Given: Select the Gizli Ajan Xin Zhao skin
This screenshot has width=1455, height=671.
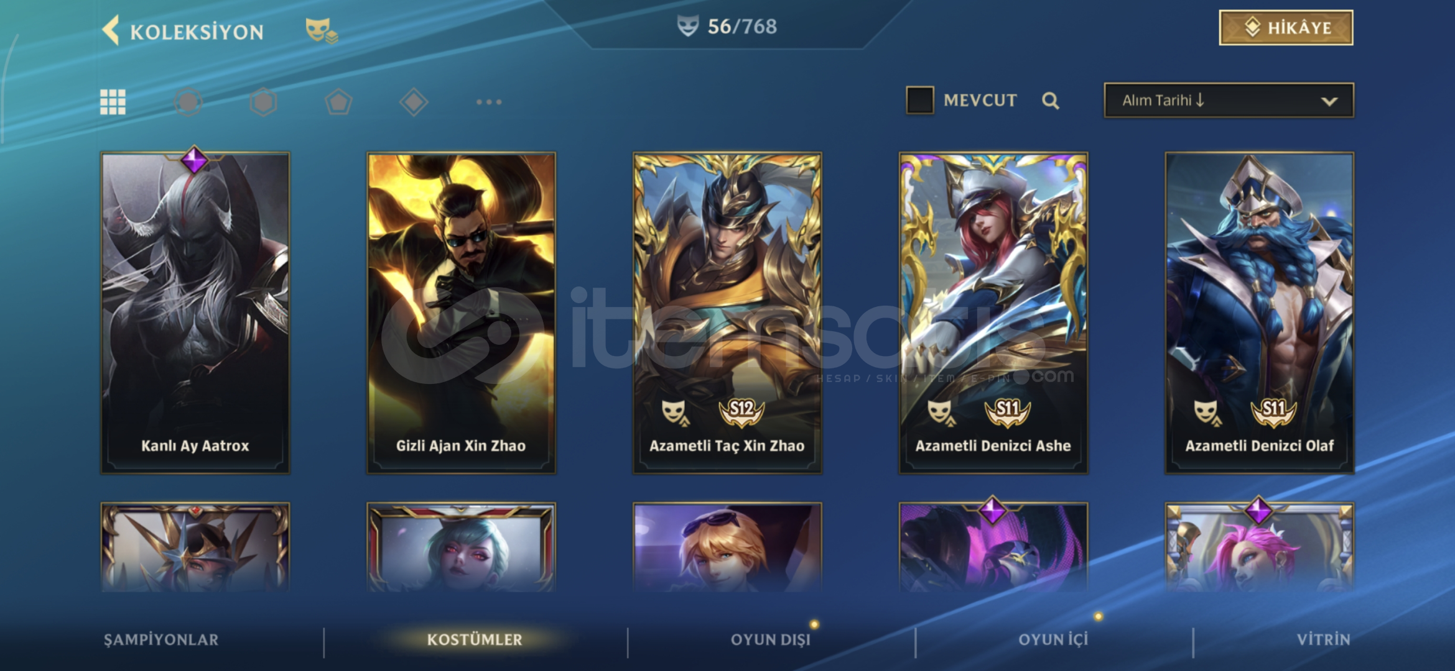Looking at the screenshot, I should click(461, 313).
